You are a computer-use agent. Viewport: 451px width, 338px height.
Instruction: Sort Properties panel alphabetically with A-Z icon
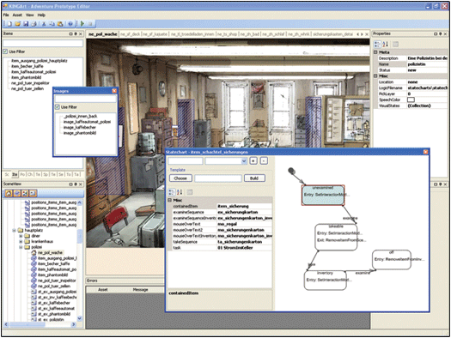tap(385, 45)
